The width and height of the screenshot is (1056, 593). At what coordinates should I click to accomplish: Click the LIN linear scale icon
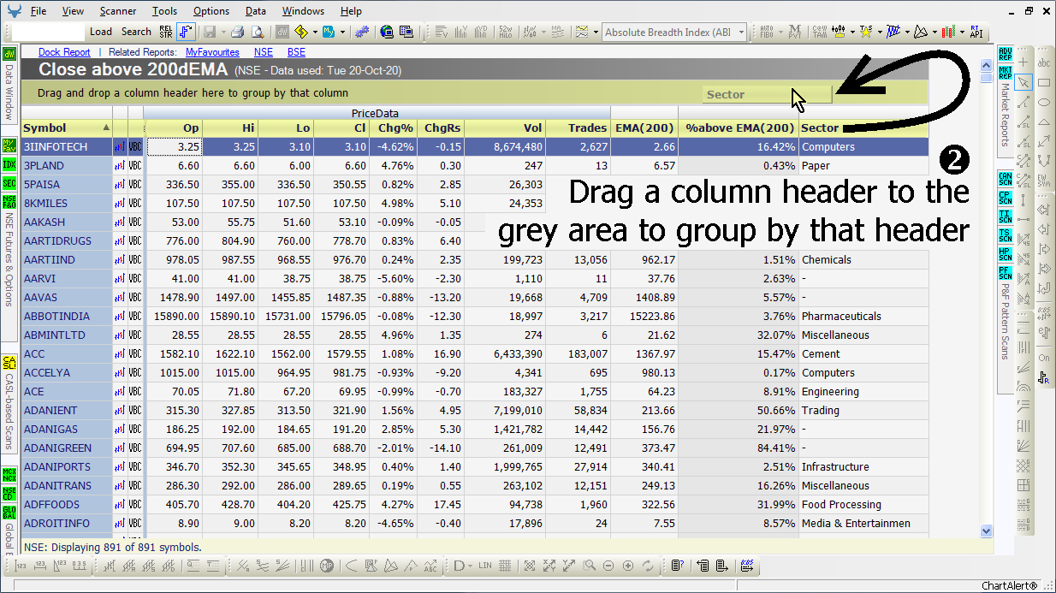click(x=485, y=566)
